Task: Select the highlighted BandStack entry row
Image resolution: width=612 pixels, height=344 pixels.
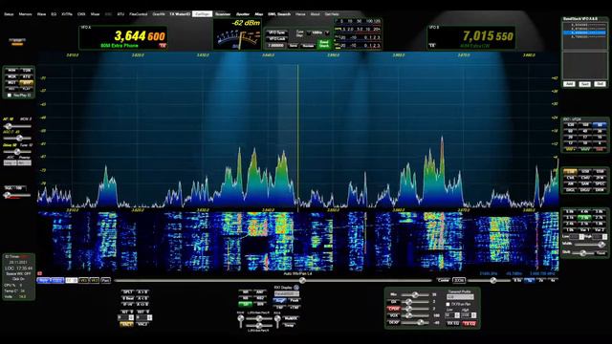Action: 584,33
